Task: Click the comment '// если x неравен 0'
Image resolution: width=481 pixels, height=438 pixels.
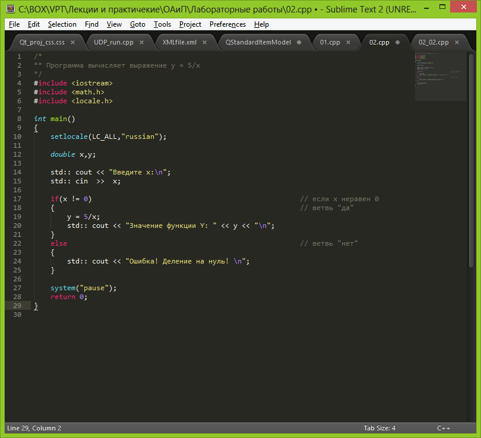Action: (x=339, y=199)
